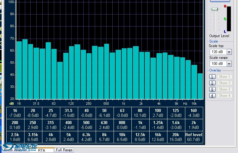Toggle the Show 1 overlay button
The height and width of the screenshot is (153, 238).
click(225, 77)
